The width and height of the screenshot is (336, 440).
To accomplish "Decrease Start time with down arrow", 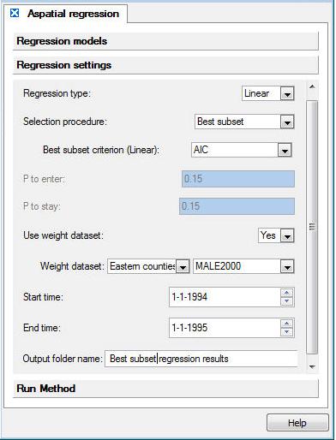I will [287, 301].
